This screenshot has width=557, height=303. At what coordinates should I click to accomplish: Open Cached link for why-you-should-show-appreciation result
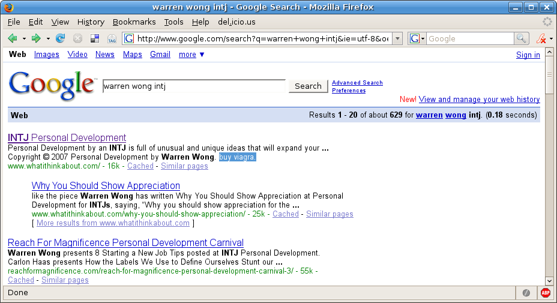tap(286, 214)
